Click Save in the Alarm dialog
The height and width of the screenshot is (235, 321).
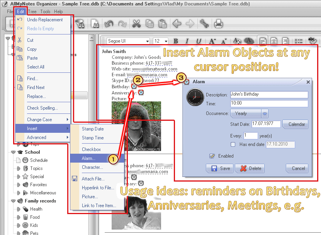pyautogui.click(x=219, y=168)
